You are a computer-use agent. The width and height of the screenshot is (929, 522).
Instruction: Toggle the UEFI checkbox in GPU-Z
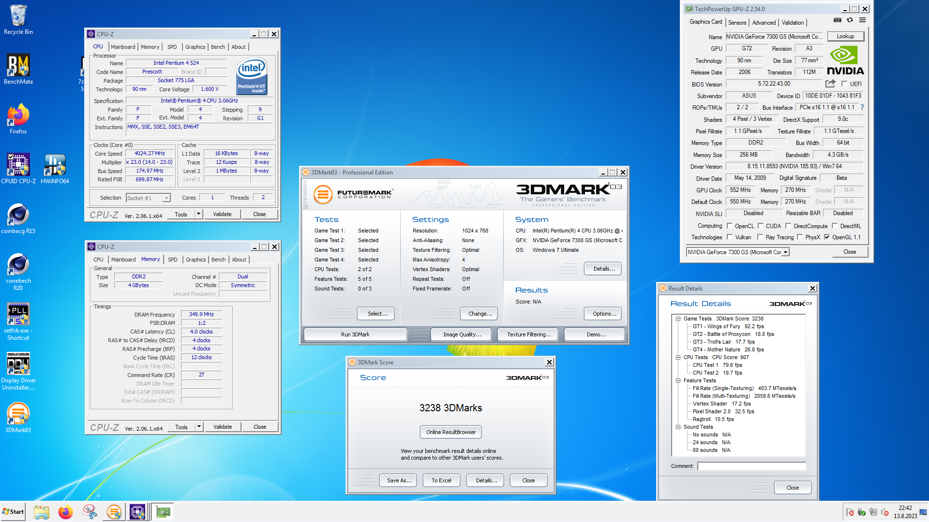pos(844,84)
